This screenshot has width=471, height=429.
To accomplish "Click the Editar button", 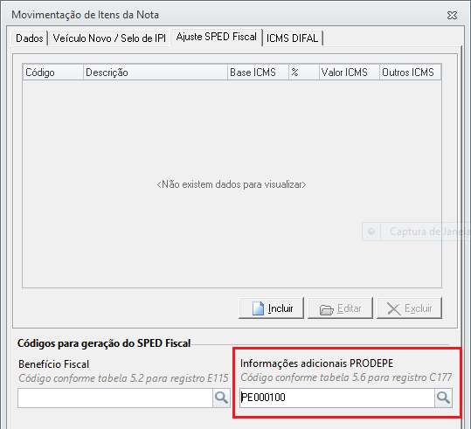I will click(340, 308).
